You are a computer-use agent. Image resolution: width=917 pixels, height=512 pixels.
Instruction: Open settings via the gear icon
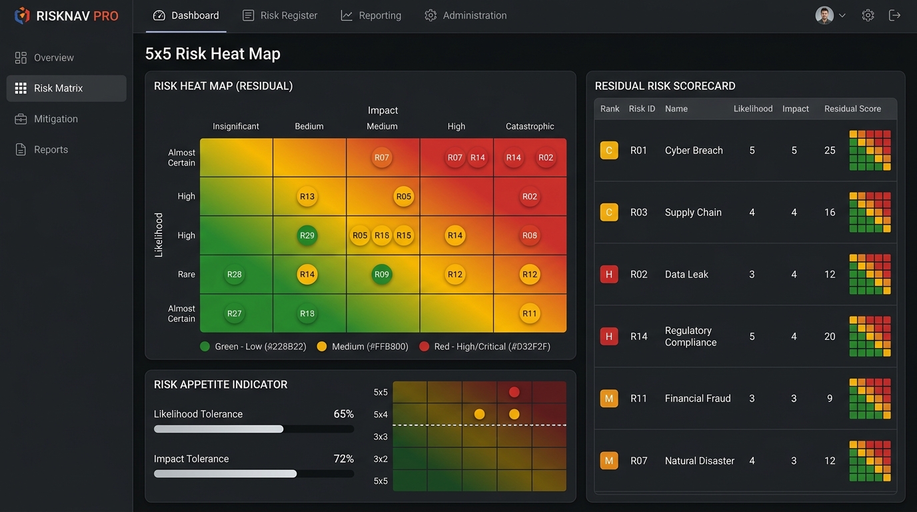pos(868,15)
